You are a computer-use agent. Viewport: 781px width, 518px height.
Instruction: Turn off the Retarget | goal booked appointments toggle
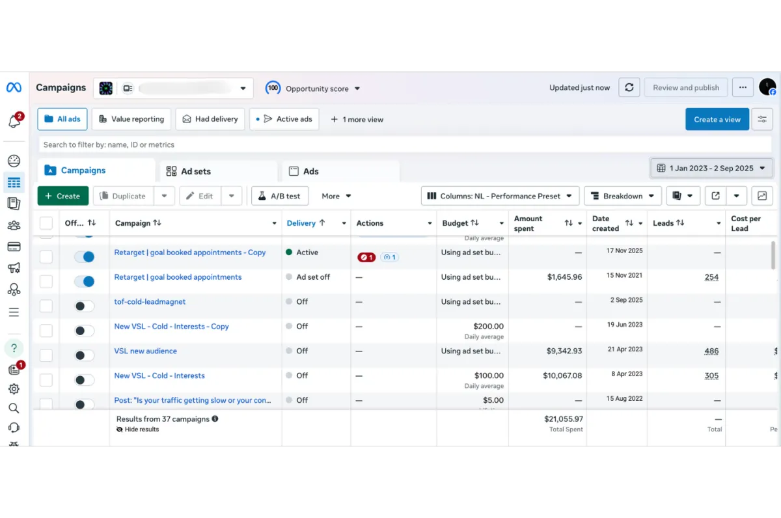84,281
